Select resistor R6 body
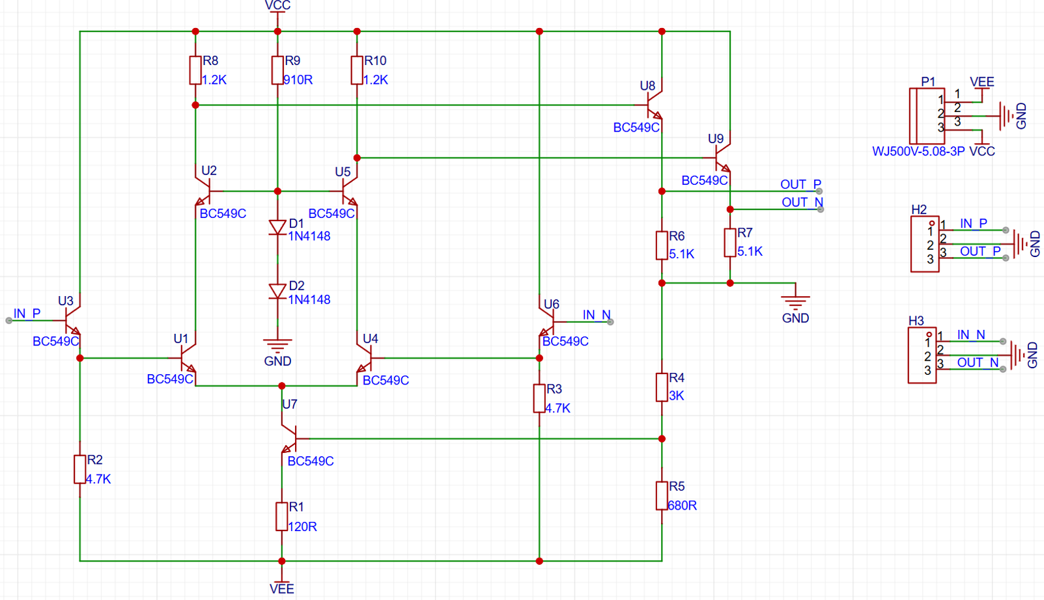The width and height of the screenshot is (1044, 600). click(x=662, y=245)
